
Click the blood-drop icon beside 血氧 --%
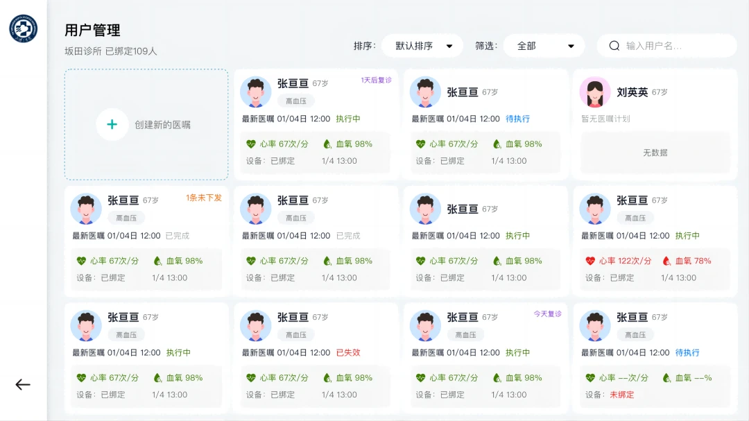(666, 378)
